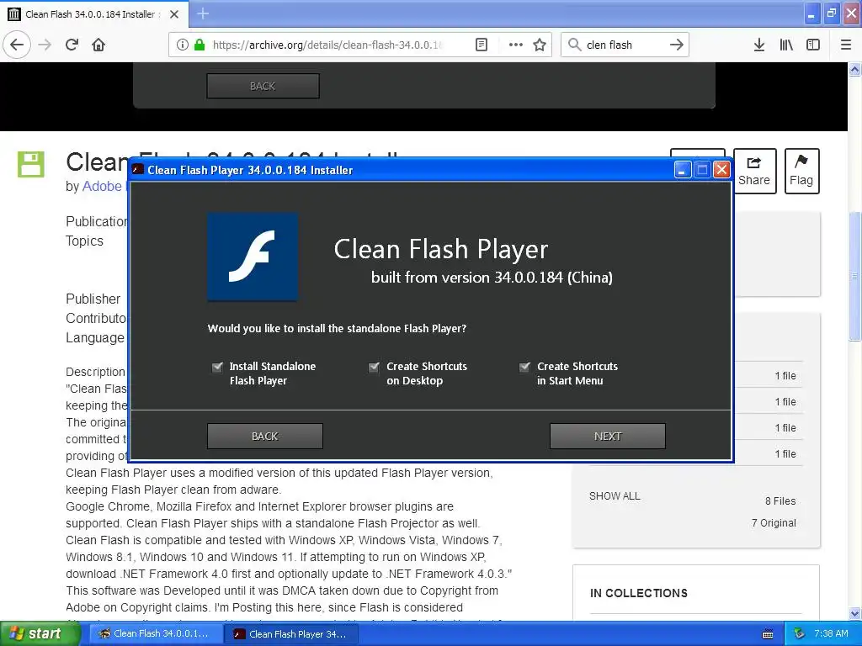The image size is (862, 646).
Task: Close the Clean Flash Installer browser tab
Action: 174,14
